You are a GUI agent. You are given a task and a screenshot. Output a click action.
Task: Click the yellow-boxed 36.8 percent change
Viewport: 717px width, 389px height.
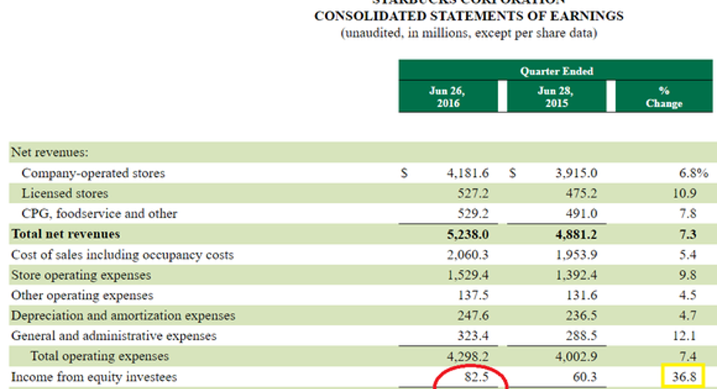(x=682, y=377)
